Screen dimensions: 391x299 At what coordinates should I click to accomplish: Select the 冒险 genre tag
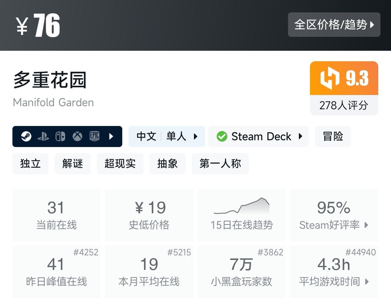(x=333, y=136)
